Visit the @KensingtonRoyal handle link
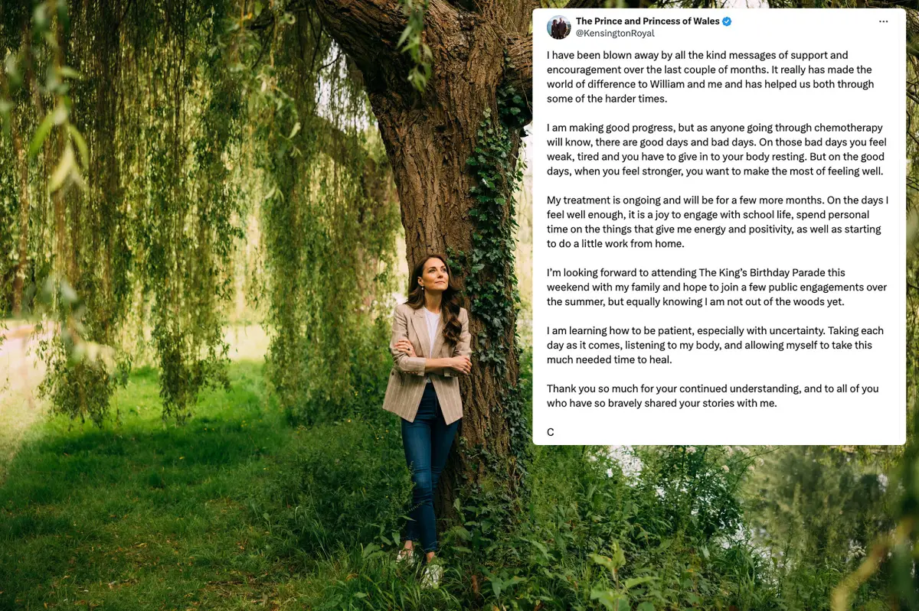The image size is (919, 611). 615,34
